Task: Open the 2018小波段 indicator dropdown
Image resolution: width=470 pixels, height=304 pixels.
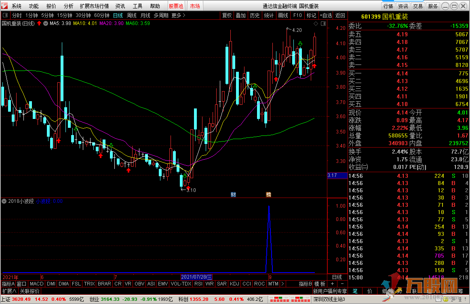Action: pyautogui.click(x=4, y=201)
